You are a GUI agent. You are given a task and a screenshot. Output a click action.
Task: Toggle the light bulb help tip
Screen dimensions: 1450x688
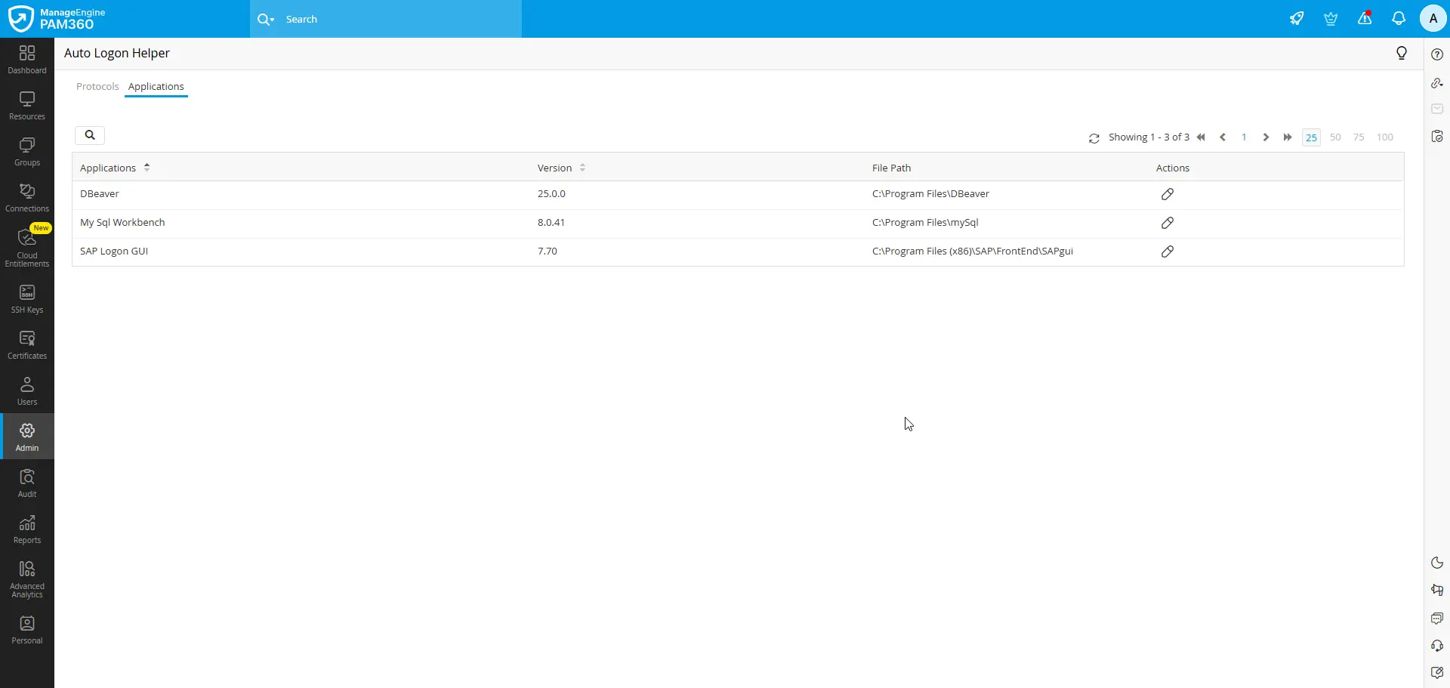point(1402,53)
